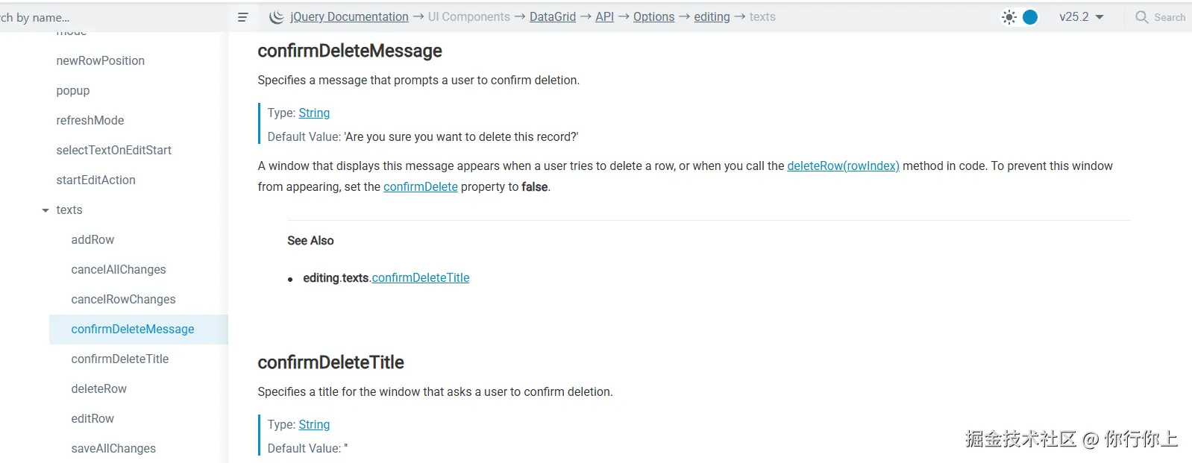This screenshot has width=1192, height=463.
Task: Select confirmDeleteTitle in sidebar
Action: click(120, 359)
